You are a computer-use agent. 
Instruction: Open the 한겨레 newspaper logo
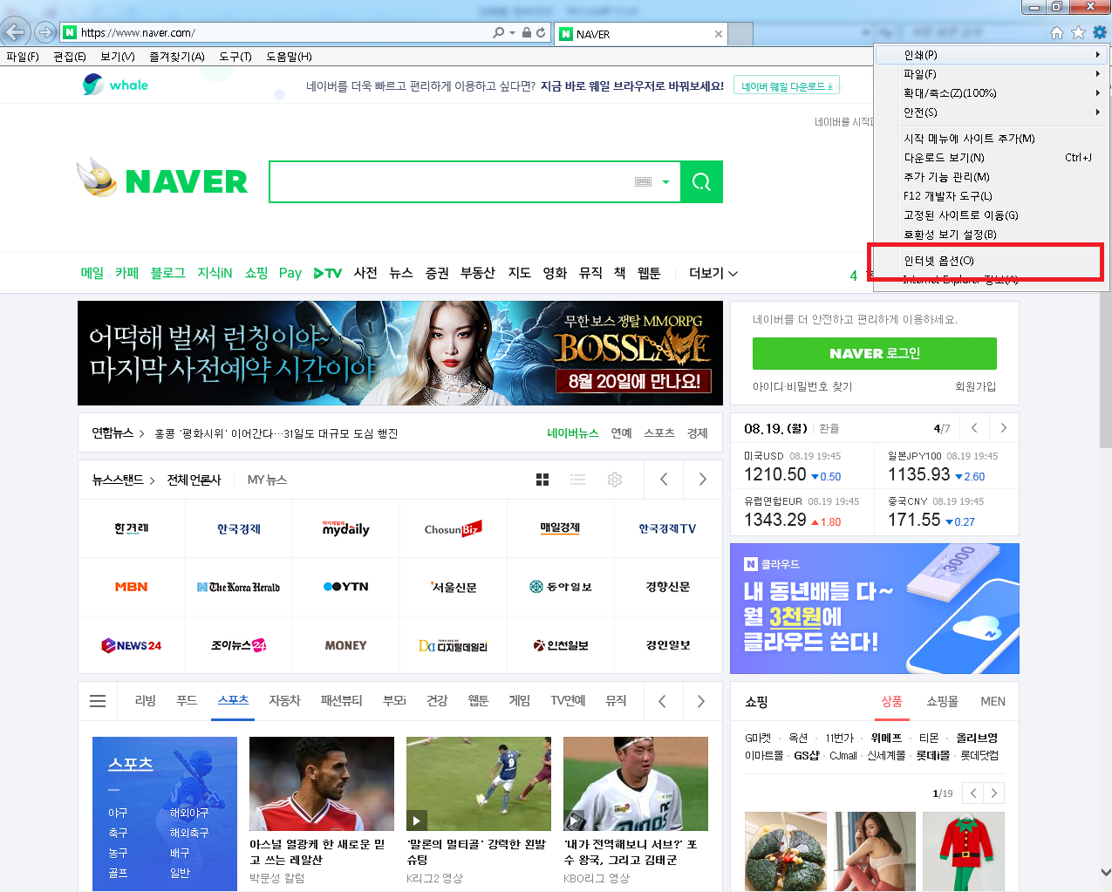point(132,528)
